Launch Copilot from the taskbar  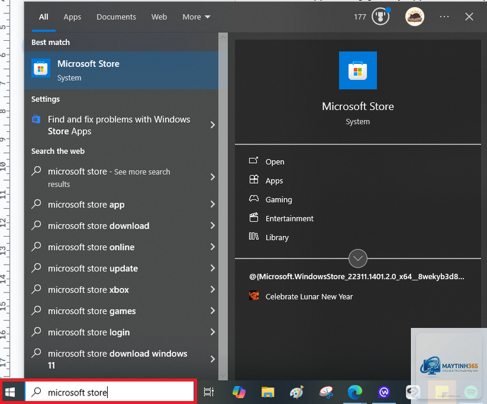[239, 392]
